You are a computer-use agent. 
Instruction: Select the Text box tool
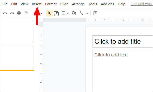tap(57, 13)
